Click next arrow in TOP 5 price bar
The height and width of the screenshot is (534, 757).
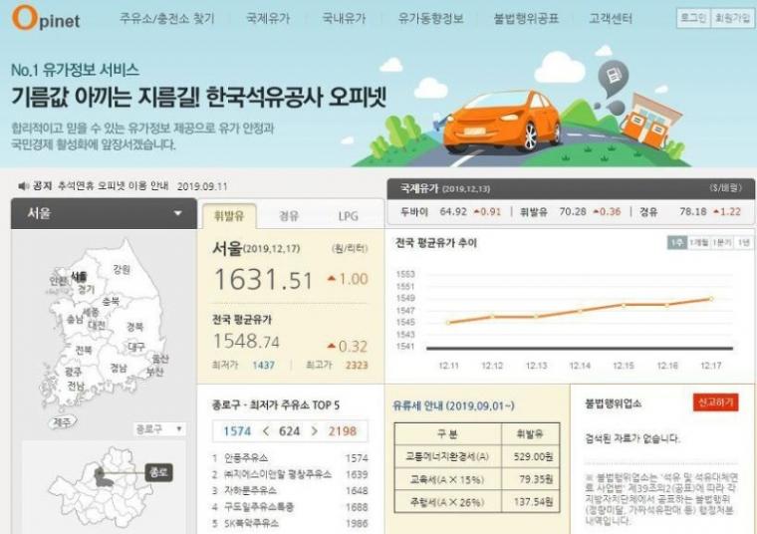315,431
